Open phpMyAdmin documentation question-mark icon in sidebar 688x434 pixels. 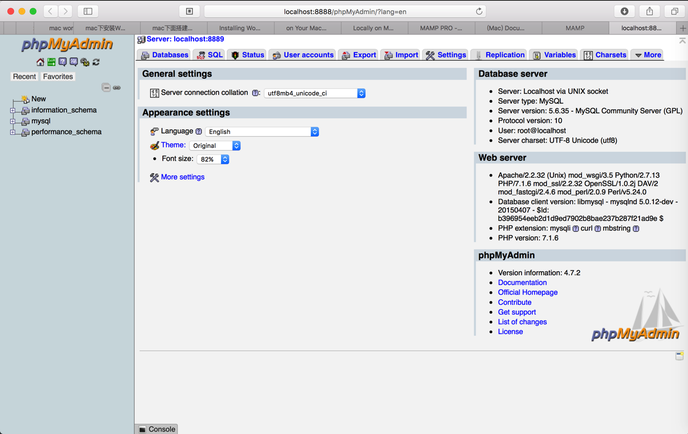[x=62, y=62]
